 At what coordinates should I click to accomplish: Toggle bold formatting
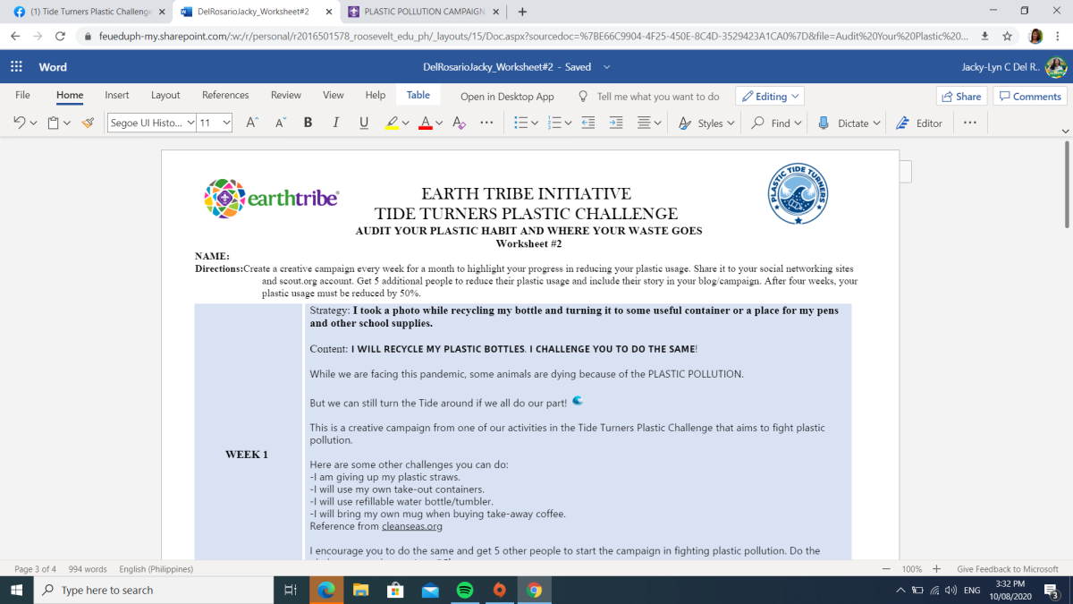click(308, 123)
